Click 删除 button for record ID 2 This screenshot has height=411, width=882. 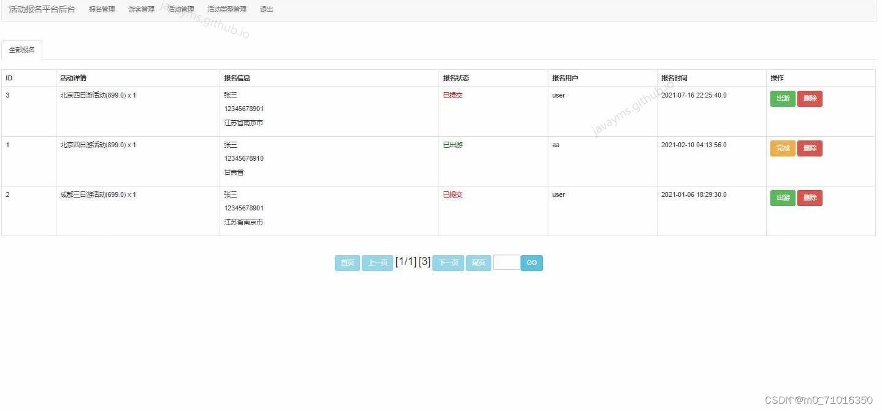click(x=810, y=198)
